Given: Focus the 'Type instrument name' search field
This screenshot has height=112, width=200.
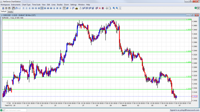Looking at the screenshot, I should tap(16, 110).
